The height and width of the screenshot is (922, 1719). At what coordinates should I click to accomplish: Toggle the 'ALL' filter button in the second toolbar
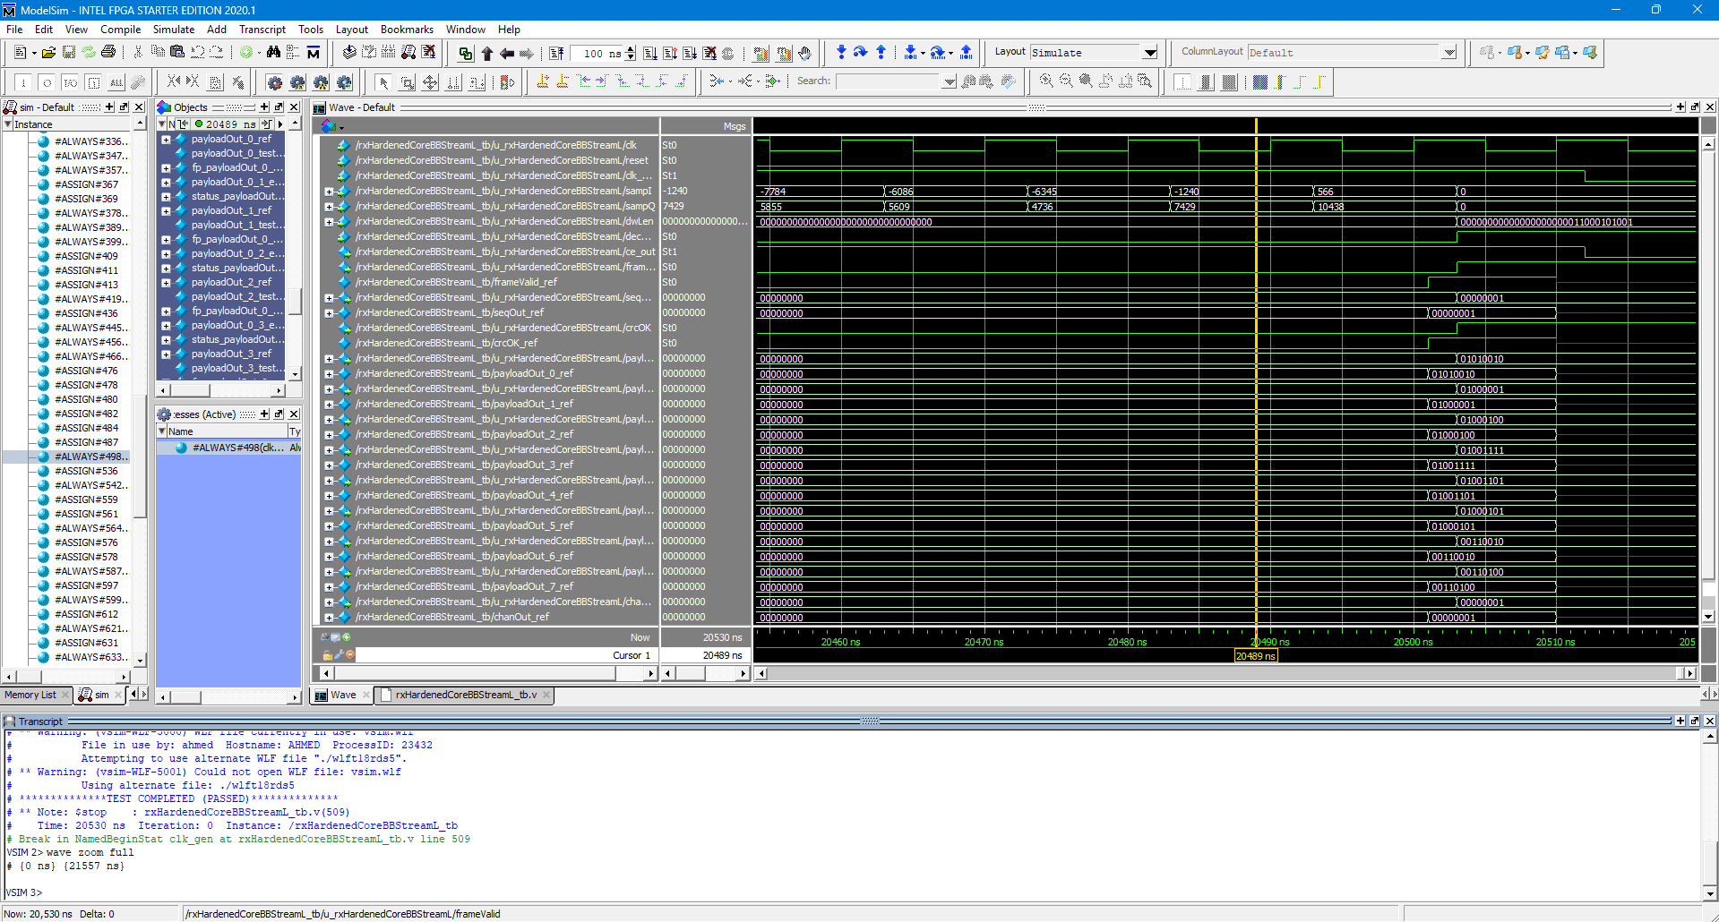tap(116, 82)
